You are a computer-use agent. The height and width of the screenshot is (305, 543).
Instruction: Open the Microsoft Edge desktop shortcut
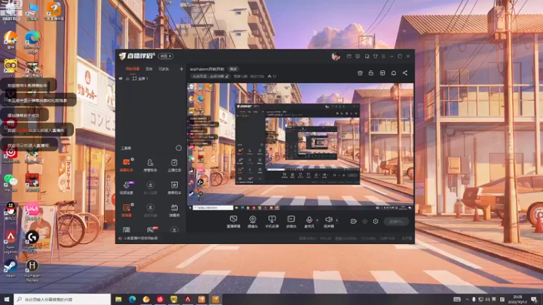point(32,41)
